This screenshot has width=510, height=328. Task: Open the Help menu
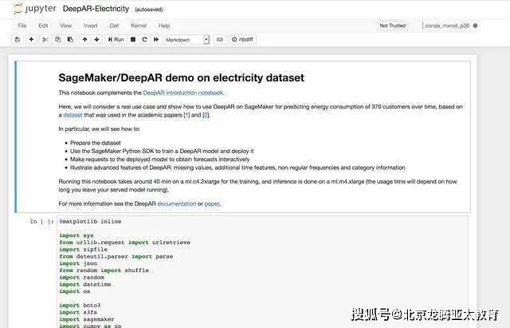(x=164, y=26)
